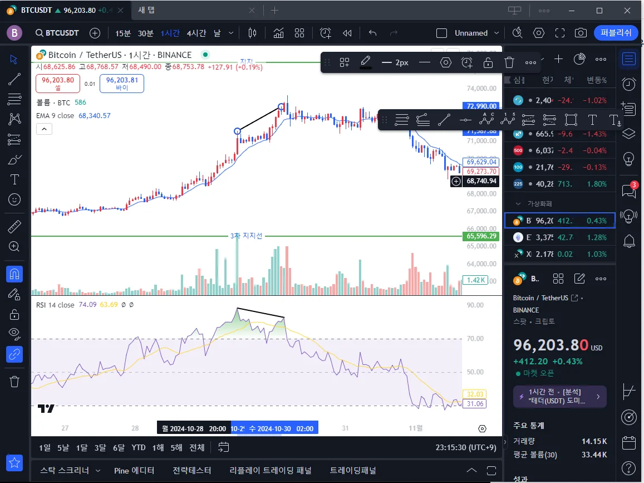
Task: Start bar replay mode
Action: [347, 33]
